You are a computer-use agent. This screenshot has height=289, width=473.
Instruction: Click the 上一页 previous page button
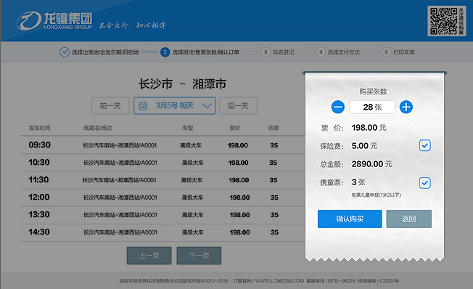(149, 256)
